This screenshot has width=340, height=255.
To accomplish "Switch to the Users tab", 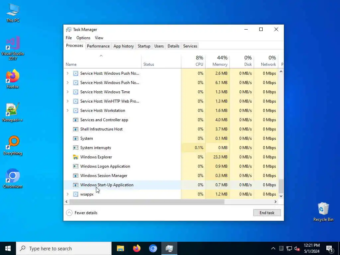I will [159, 46].
